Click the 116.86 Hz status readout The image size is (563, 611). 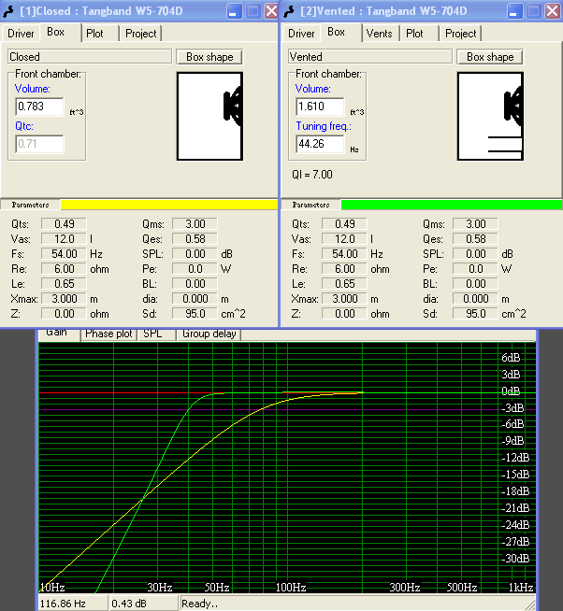[x=73, y=604]
